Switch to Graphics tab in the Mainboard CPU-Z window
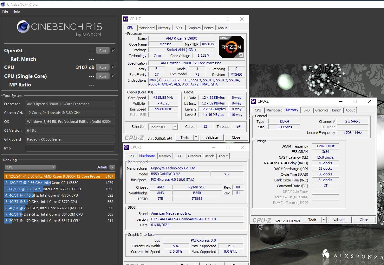384x265 pixels. coord(195,156)
